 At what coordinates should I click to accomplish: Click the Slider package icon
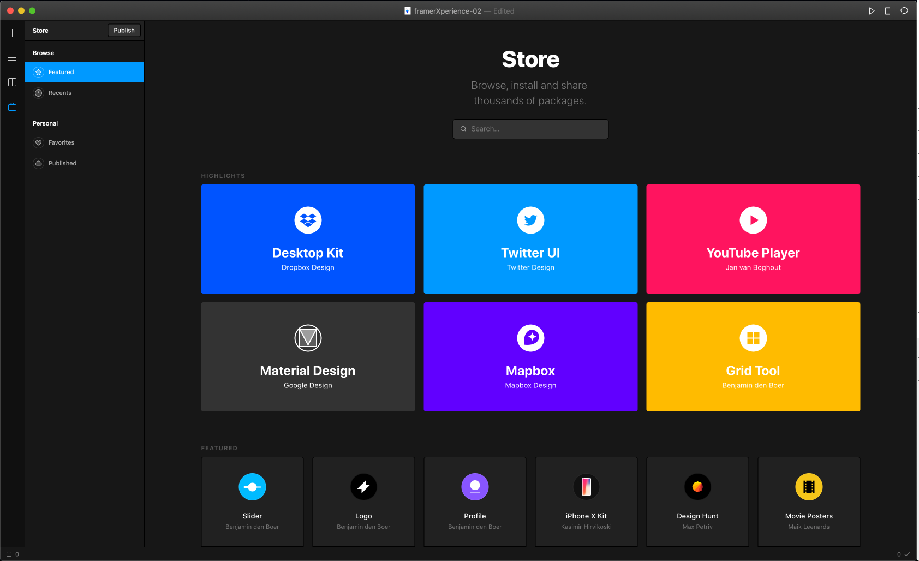click(x=252, y=487)
